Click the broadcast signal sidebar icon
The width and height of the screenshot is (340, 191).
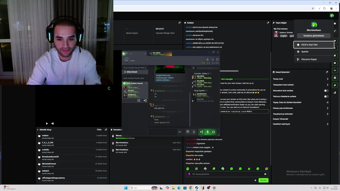335,70
